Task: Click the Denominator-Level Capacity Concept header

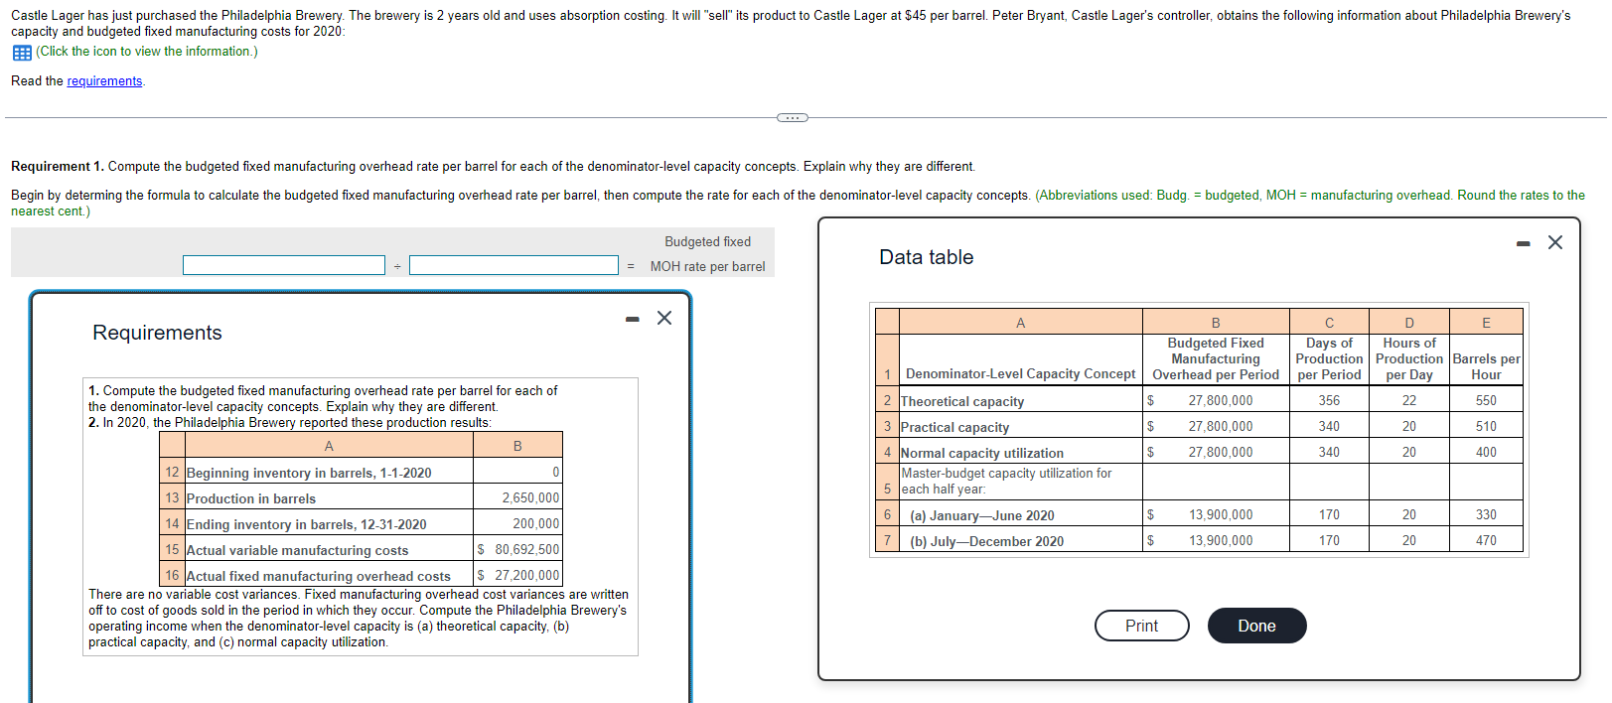Action: 1020,374
